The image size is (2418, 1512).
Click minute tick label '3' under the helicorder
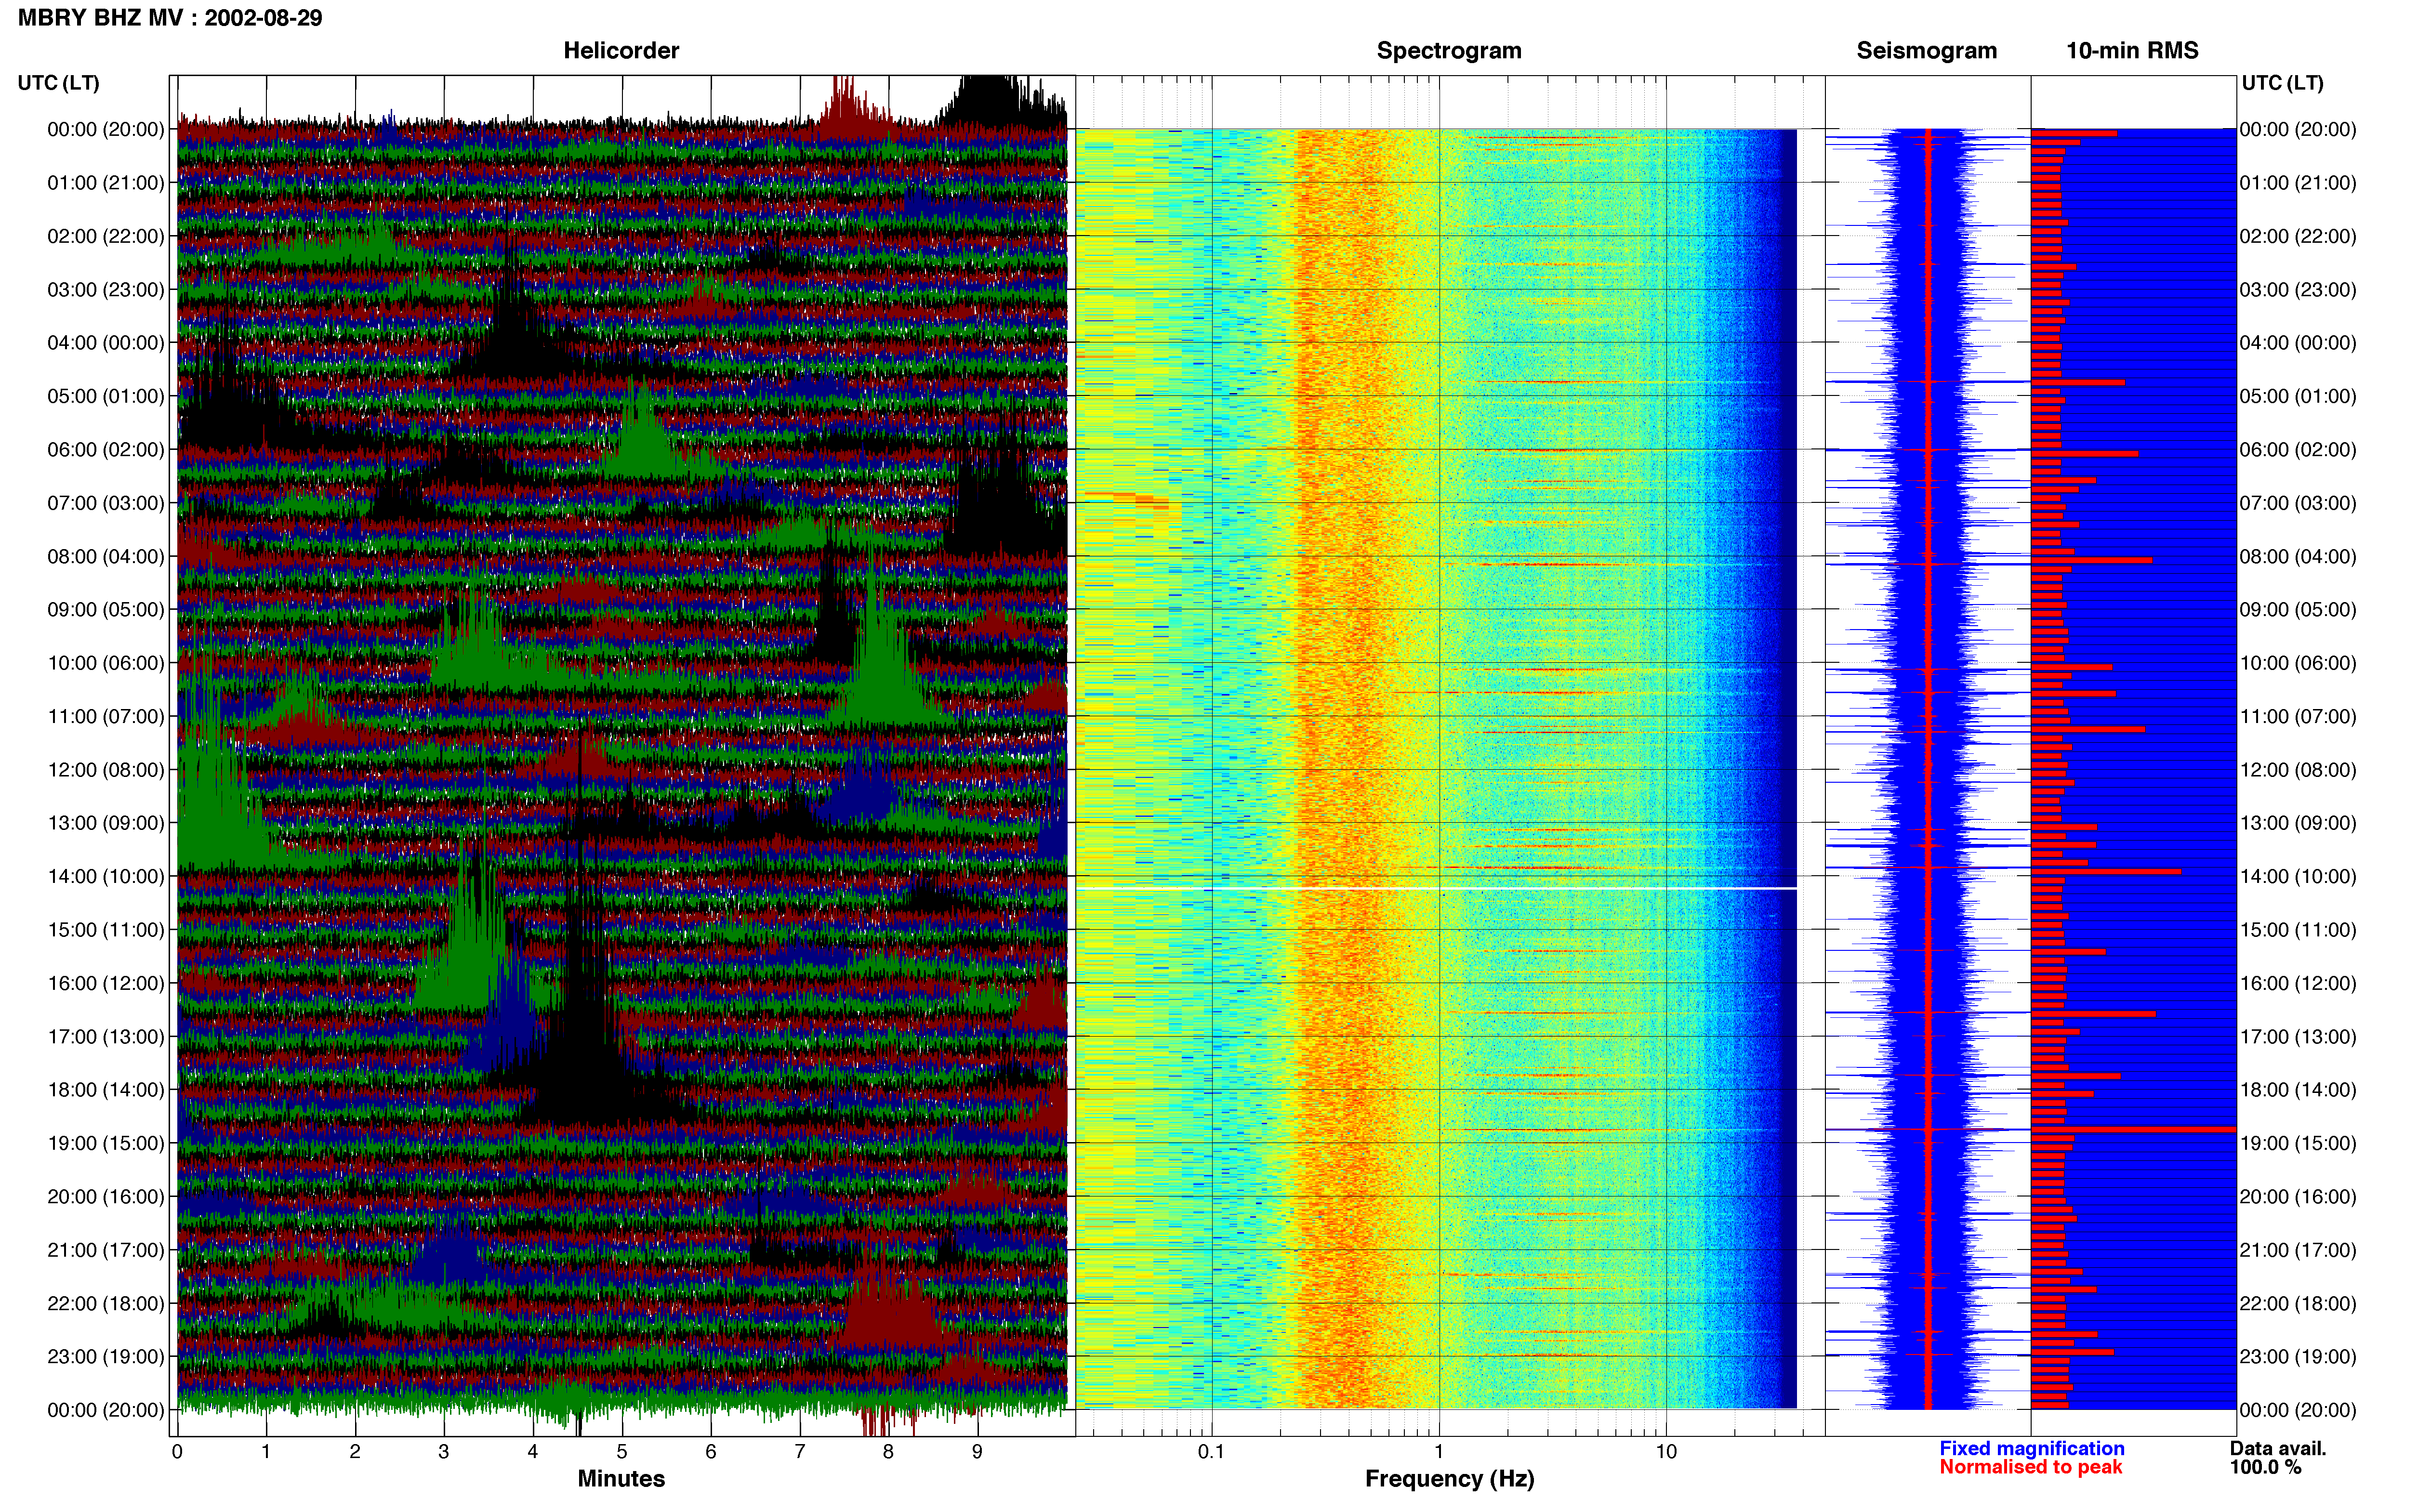click(444, 1452)
